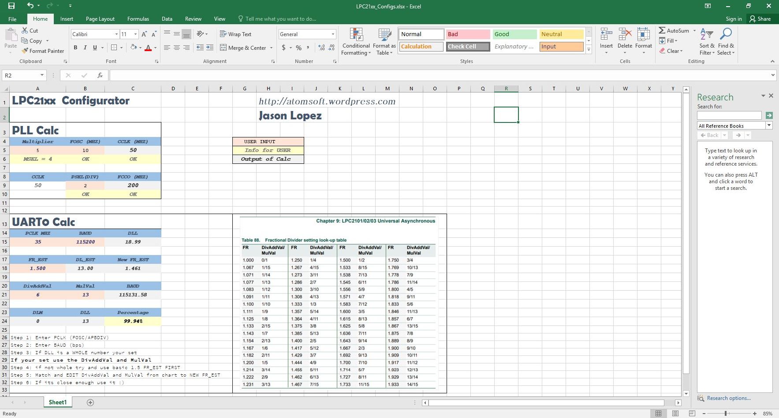Viewport: 779px width, 418px height.
Task: Open the File tab
Action: tap(12, 18)
